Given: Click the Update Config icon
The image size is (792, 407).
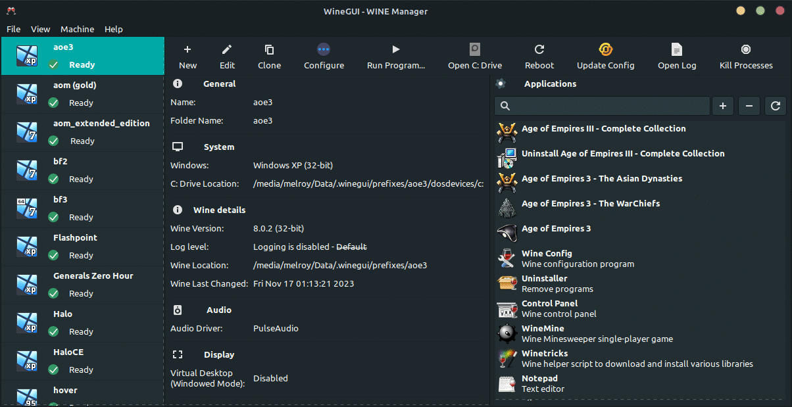Looking at the screenshot, I should coord(606,50).
